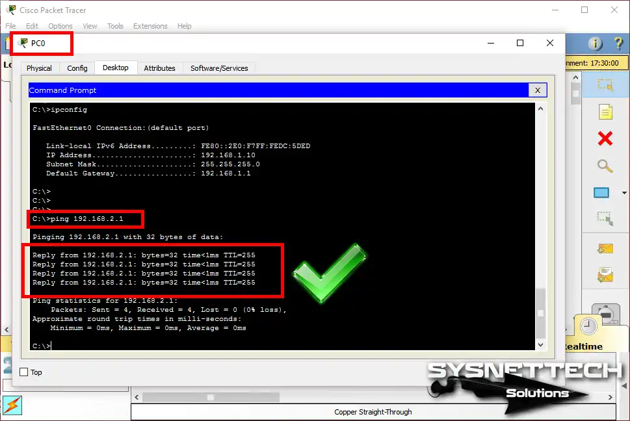The image size is (630, 421).
Task: Click terminal scrollbar up arrow
Action: [540, 108]
